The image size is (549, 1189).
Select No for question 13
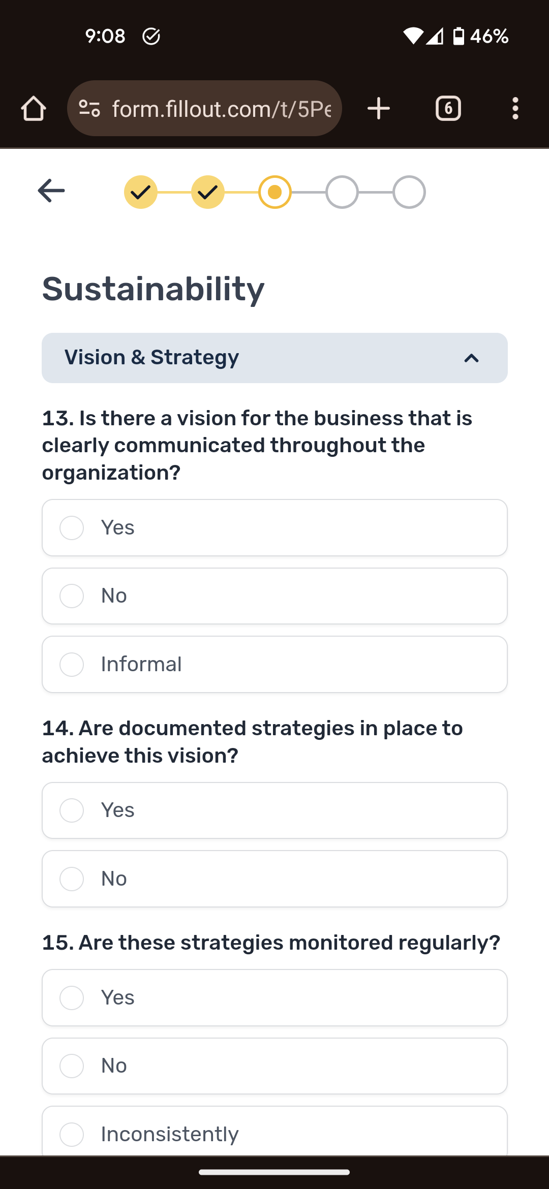tap(274, 596)
